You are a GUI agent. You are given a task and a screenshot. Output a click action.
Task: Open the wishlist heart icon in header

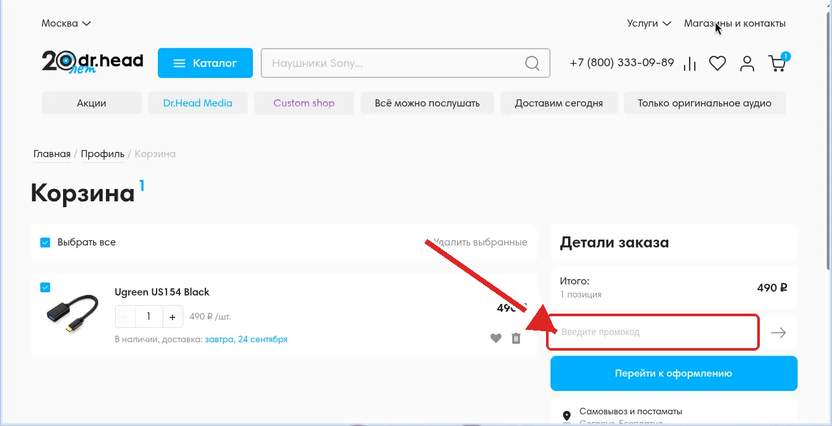click(718, 64)
